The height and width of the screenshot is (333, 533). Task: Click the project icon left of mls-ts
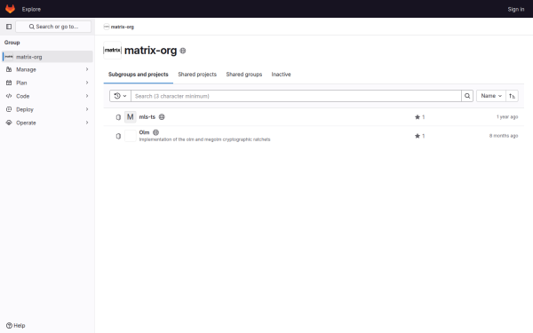click(x=118, y=117)
